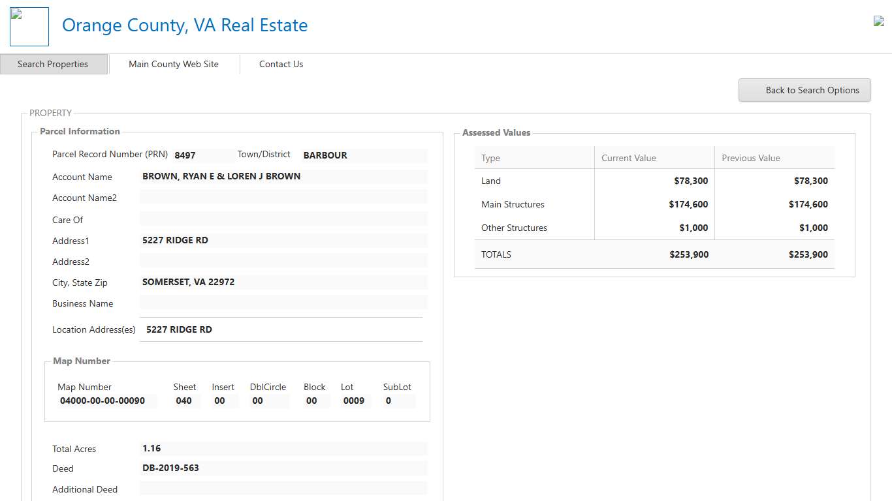Select the Sheet field showing 040
The height and width of the screenshot is (501, 892).
(184, 401)
